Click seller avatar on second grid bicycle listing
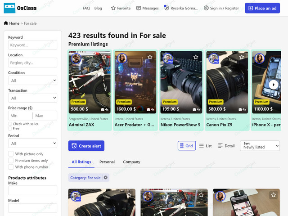The width and height of the screenshot is (288, 216). (x=148, y=196)
